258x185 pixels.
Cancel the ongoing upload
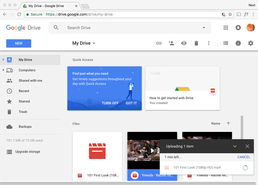coord(244,157)
